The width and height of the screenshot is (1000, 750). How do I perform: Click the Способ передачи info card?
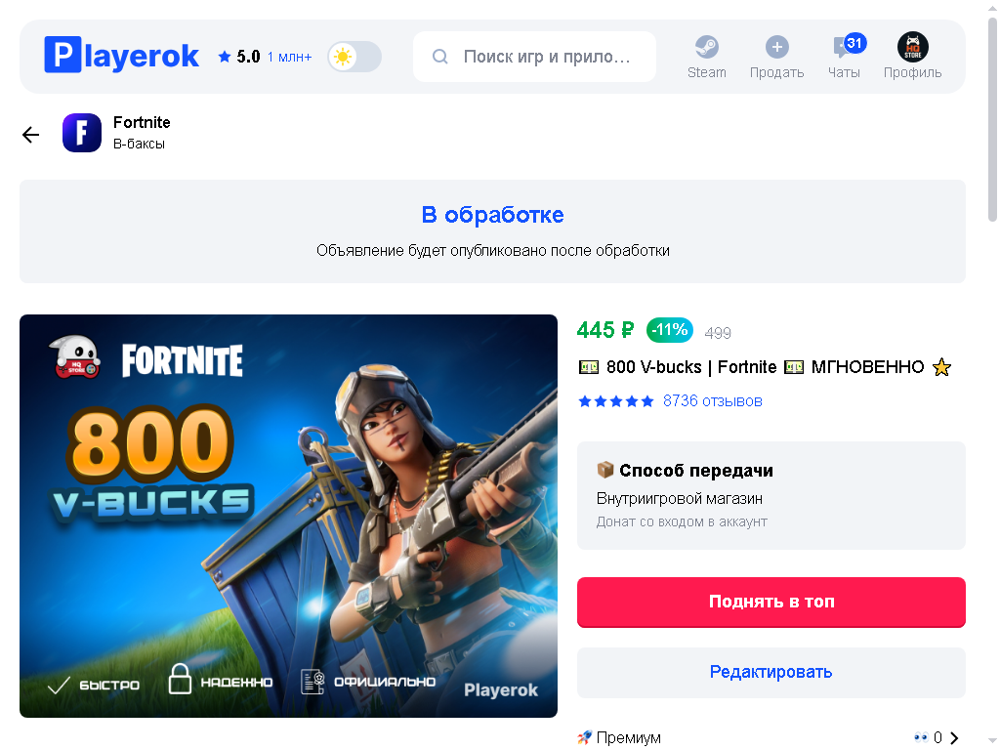point(771,495)
